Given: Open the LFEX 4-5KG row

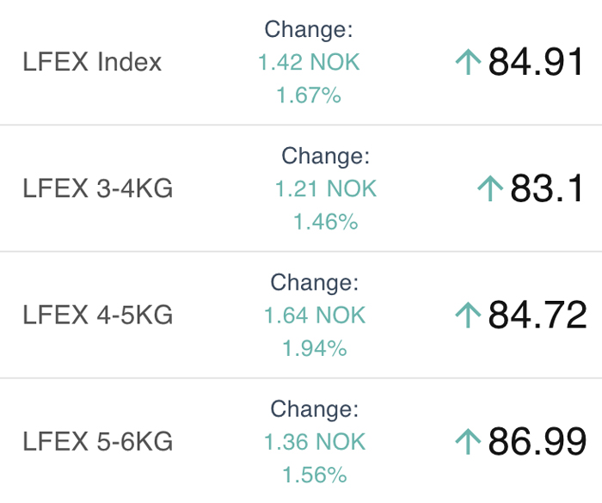Looking at the screenshot, I should pos(301,315).
